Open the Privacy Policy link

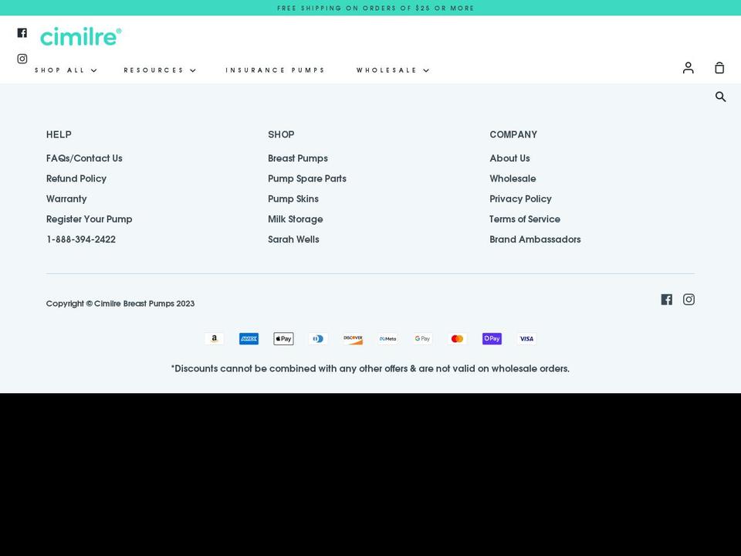click(x=520, y=199)
